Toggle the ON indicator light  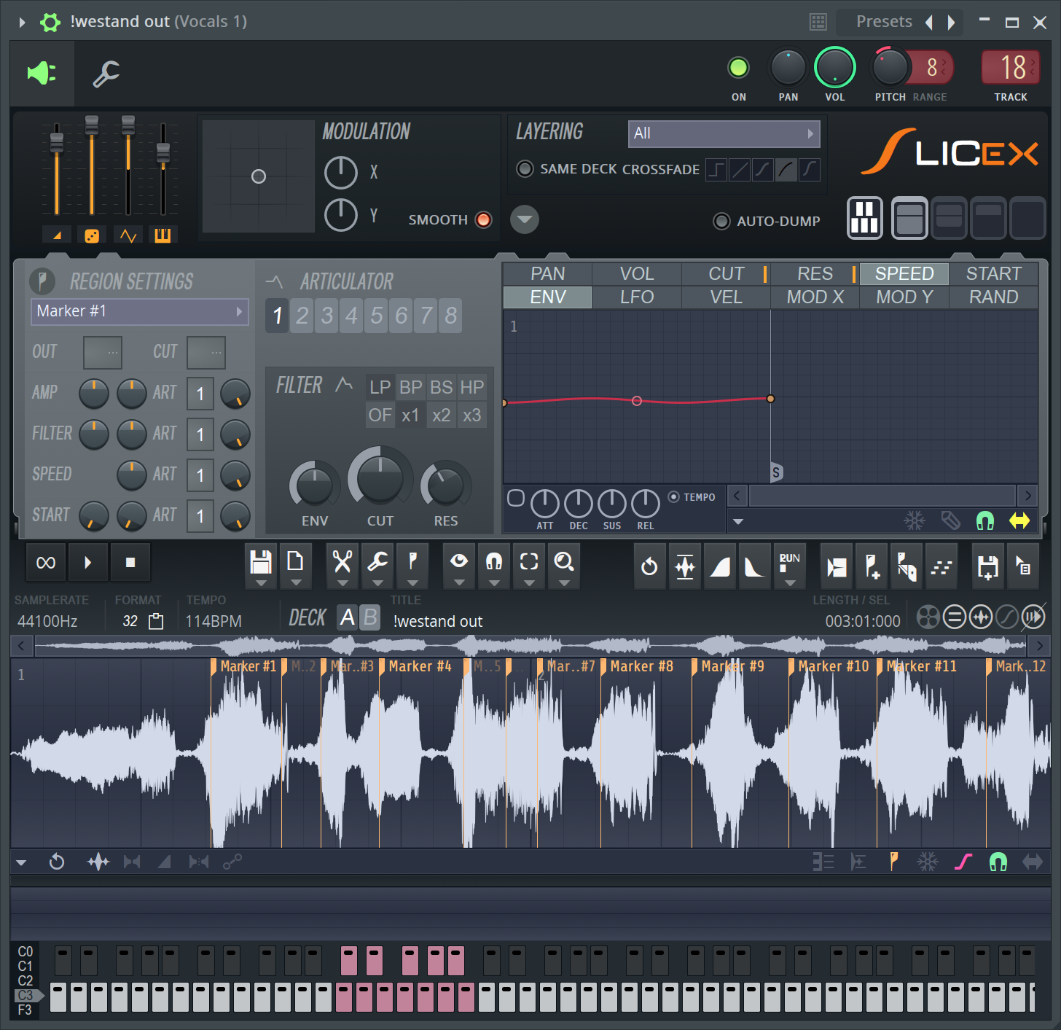coord(738,68)
